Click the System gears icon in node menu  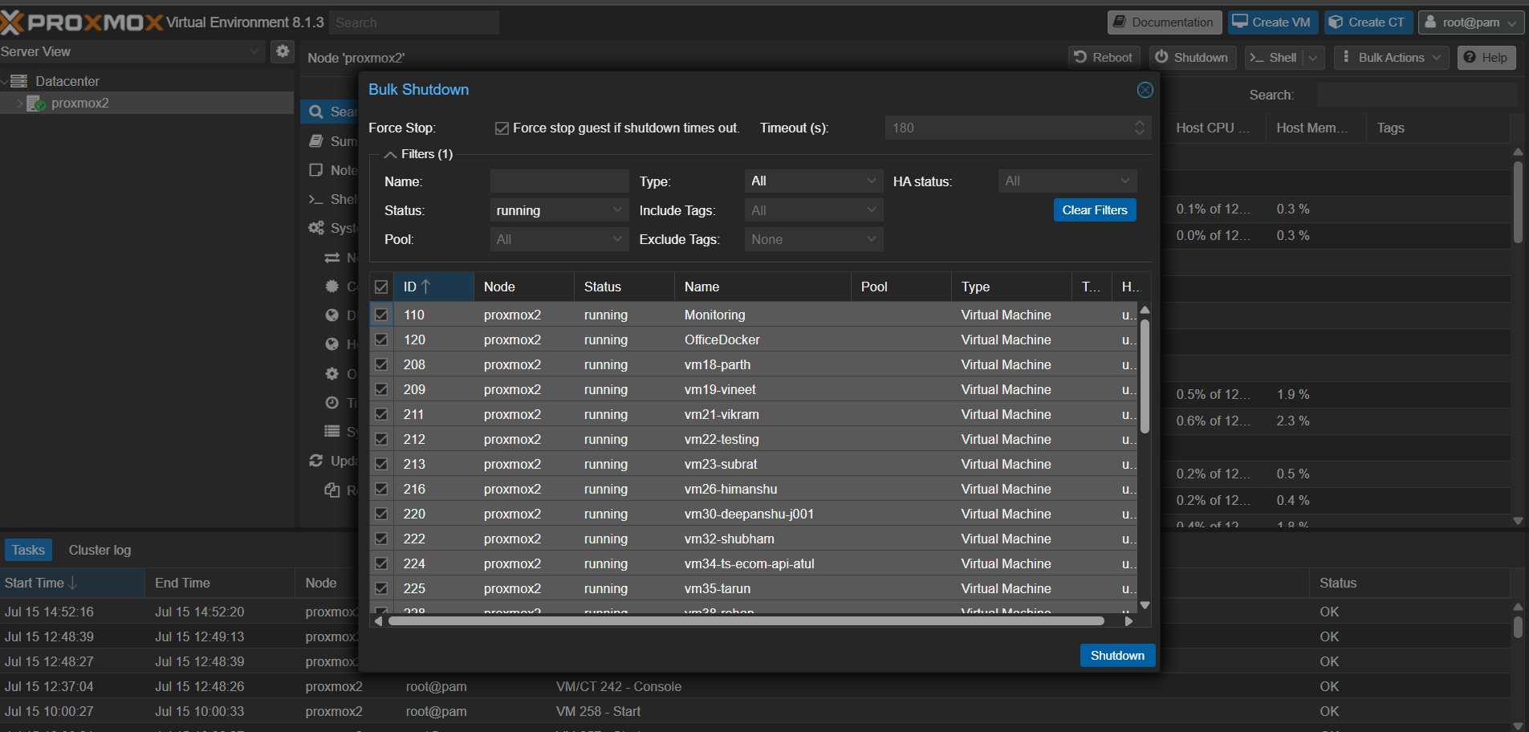click(x=316, y=228)
